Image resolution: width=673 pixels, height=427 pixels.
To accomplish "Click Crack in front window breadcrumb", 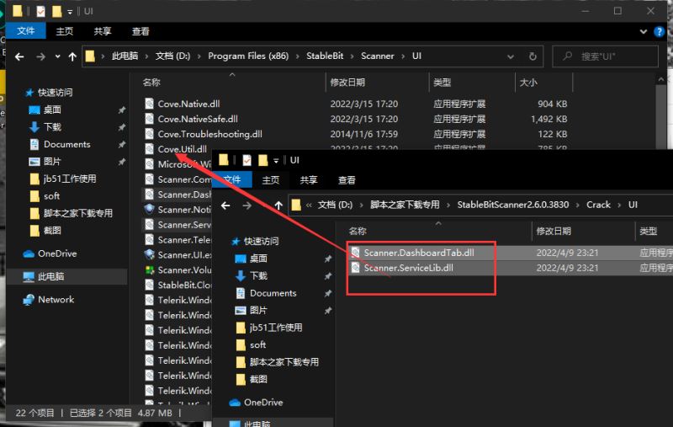I will (x=598, y=205).
